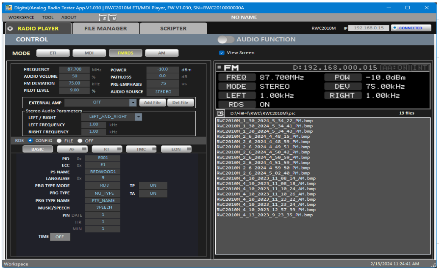Uncheck the View Screen checkbox

(x=222, y=53)
